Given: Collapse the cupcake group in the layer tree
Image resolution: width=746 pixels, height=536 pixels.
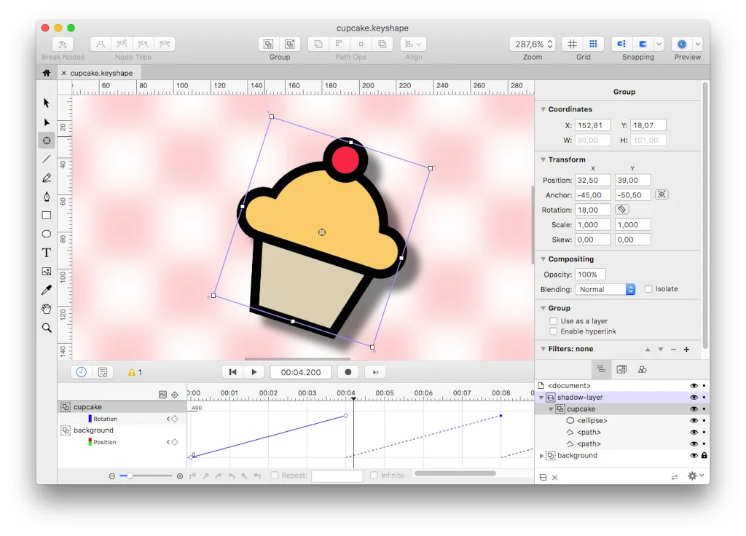Looking at the screenshot, I should click(x=551, y=409).
